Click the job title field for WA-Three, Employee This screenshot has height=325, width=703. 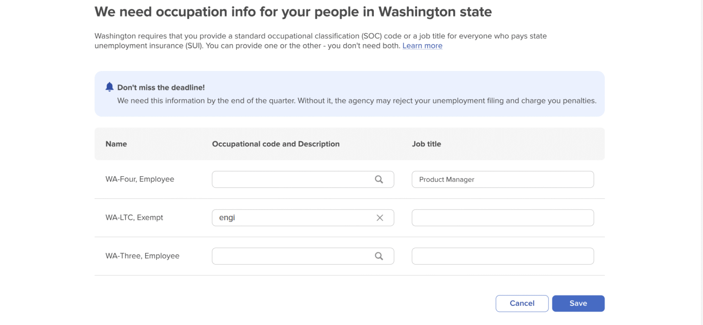pyautogui.click(x=502, y=256)
